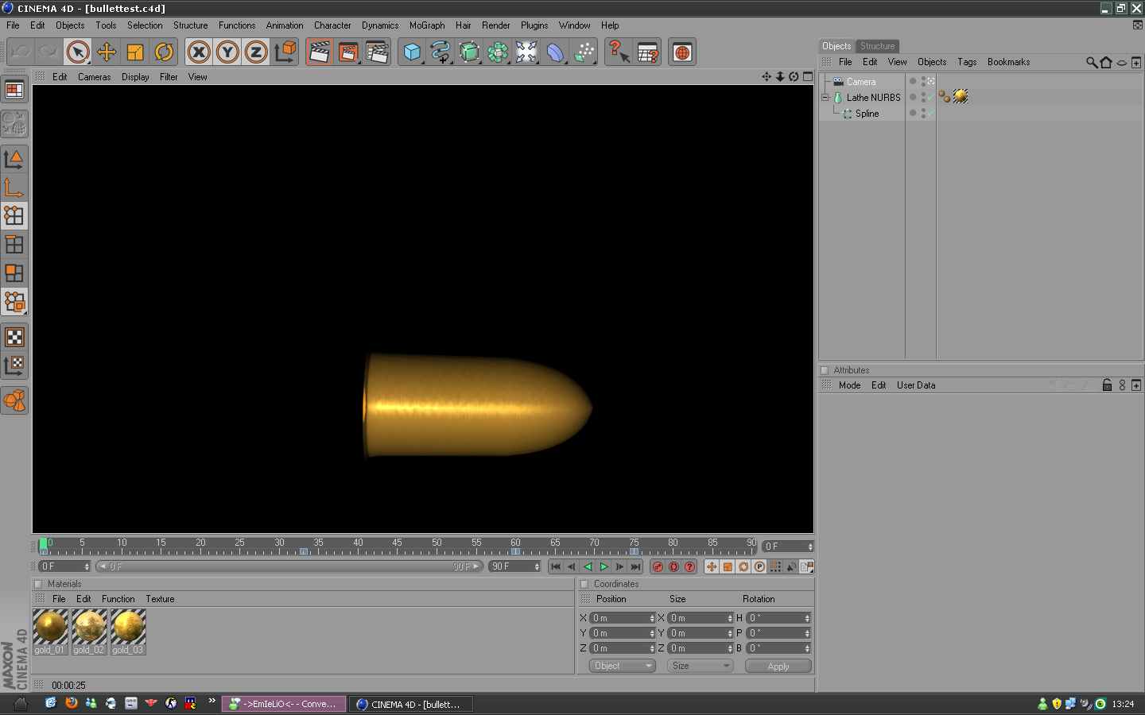Open the Render menu

[495, 25]
